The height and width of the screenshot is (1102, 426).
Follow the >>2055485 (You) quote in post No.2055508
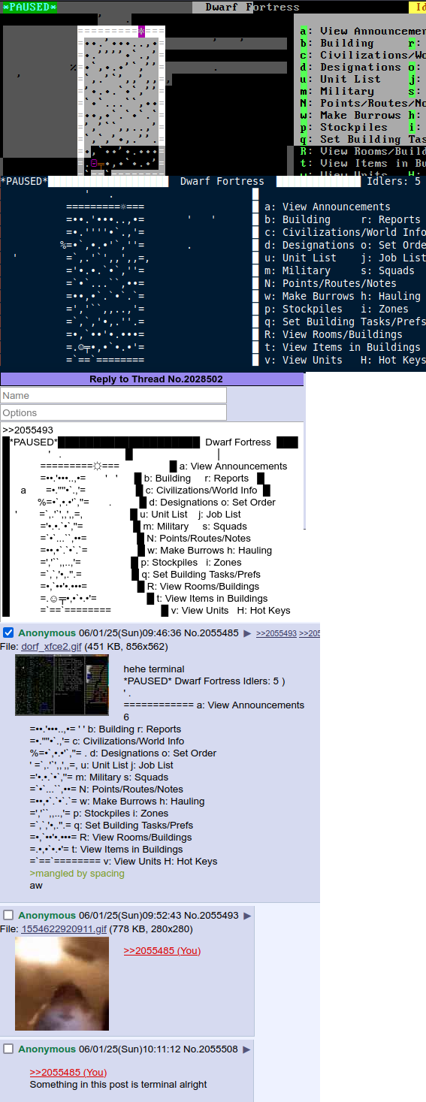click(68, 1073)
